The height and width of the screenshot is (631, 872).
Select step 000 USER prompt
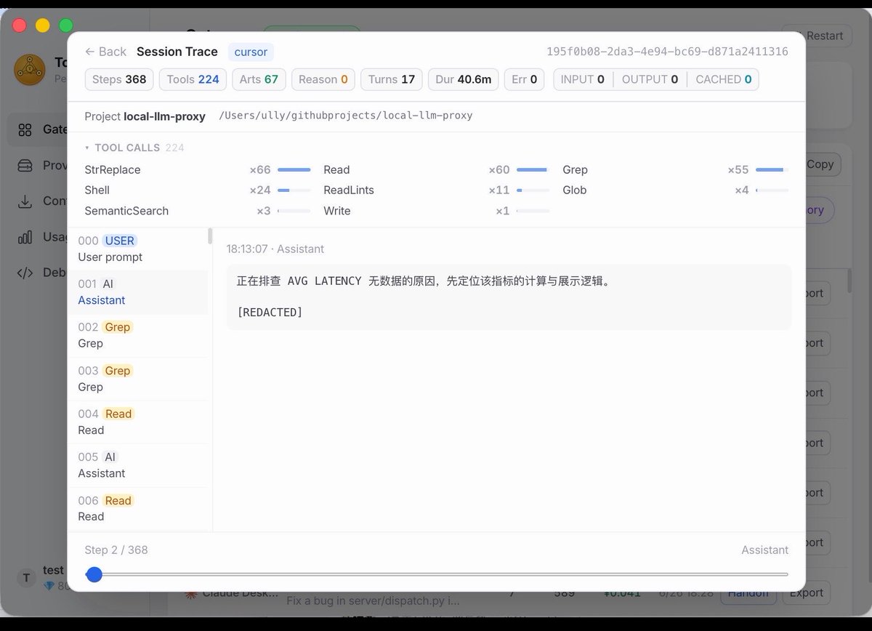[137, 249]
